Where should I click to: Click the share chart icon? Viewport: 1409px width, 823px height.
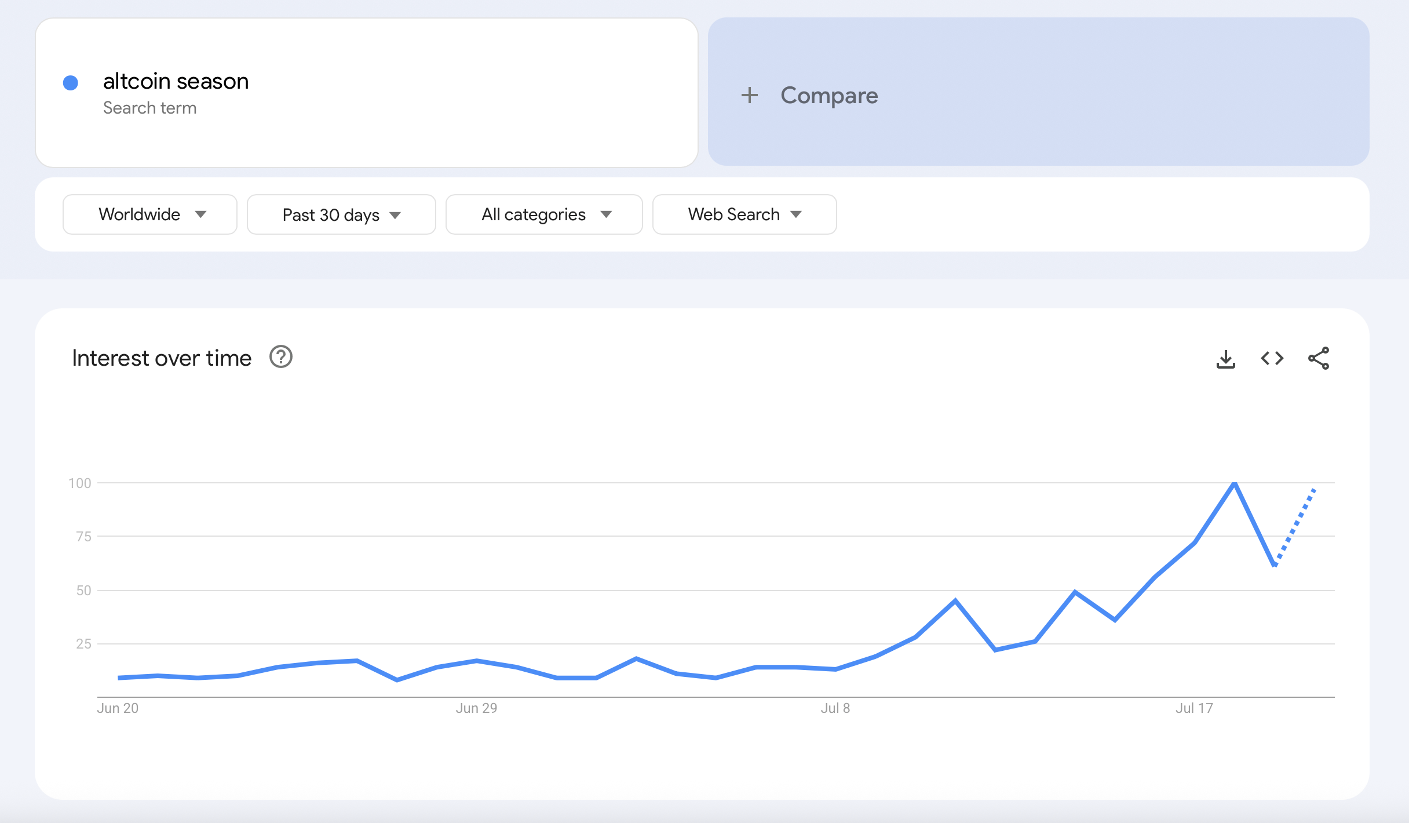(x=1318, y=358)
